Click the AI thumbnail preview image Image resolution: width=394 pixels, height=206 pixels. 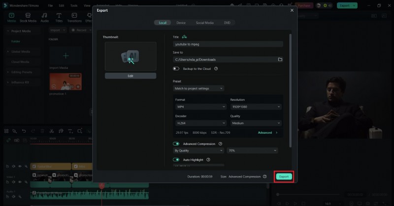131,57
